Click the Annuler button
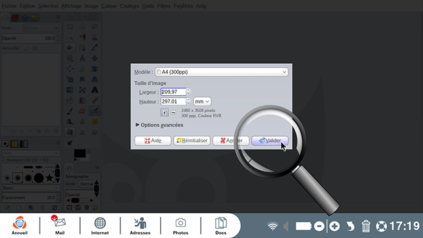The height and width of the screenshot is (238, 423). point(231,140)
